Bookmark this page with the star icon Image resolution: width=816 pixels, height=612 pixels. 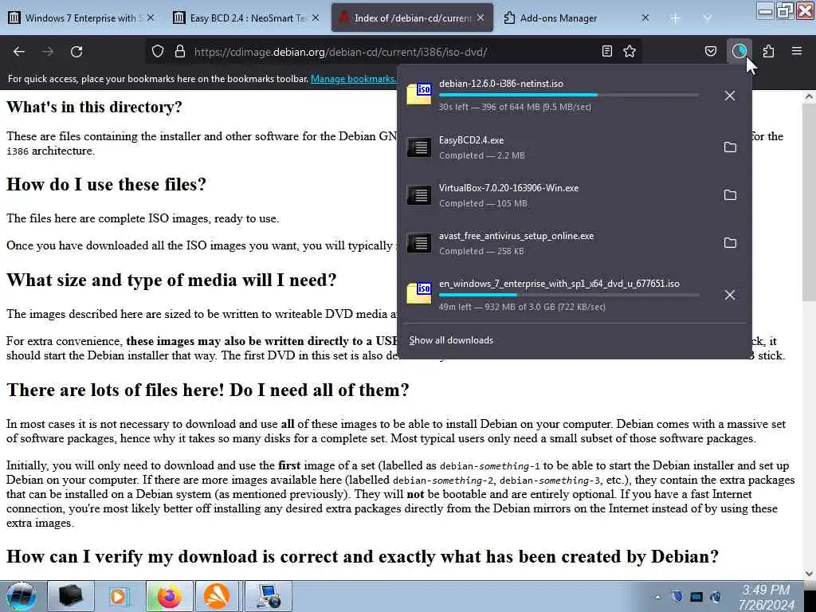630,51
